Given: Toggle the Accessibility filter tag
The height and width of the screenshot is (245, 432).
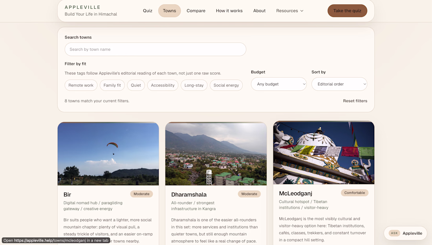Looking at the screenshot, I should click(x=163, y=85).
